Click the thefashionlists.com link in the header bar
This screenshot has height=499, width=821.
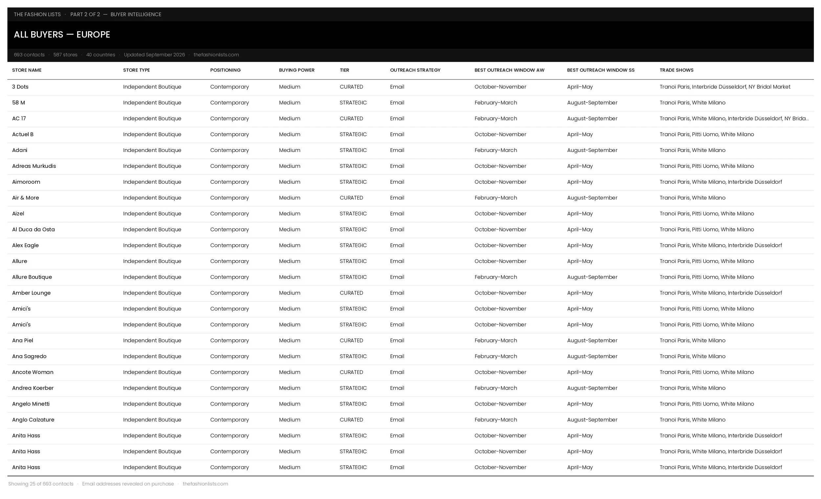(216, 54)
